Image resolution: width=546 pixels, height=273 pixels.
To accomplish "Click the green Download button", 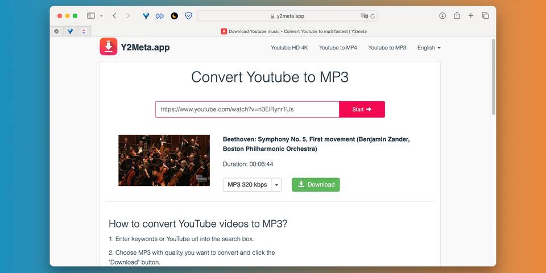I will [316, 185].
